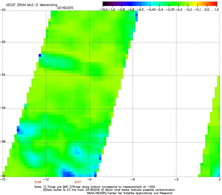
Task: Select the "-6" longitude axis label
Action: click(133, 179)
